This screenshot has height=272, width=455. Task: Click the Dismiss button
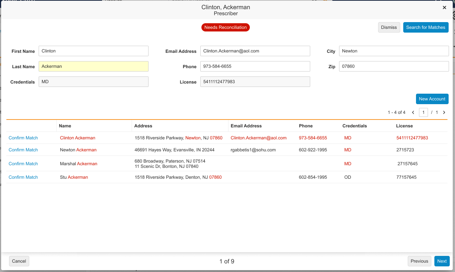[x=389, y=27]
